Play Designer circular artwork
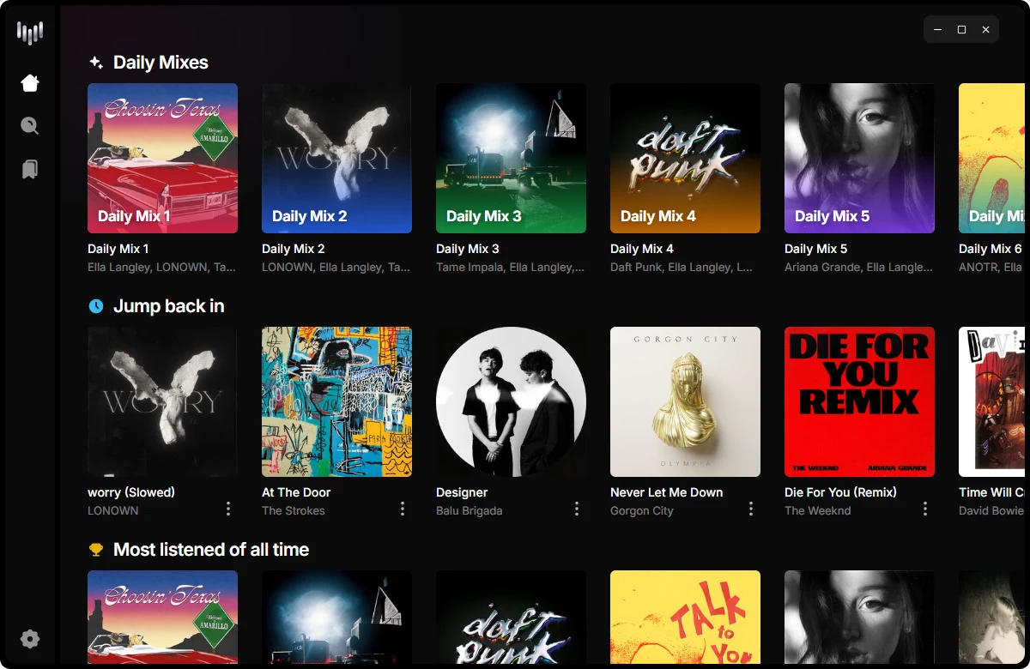The height and width of the screenshot is (669, 1030). pyautogui.click(x=511, y=401)
